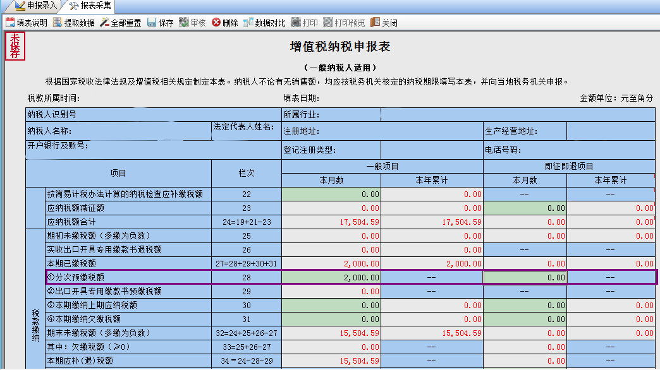Click the 审核 checkmark icon
Image resolution: width=660 pixels, height=370 pixels.
183,22
